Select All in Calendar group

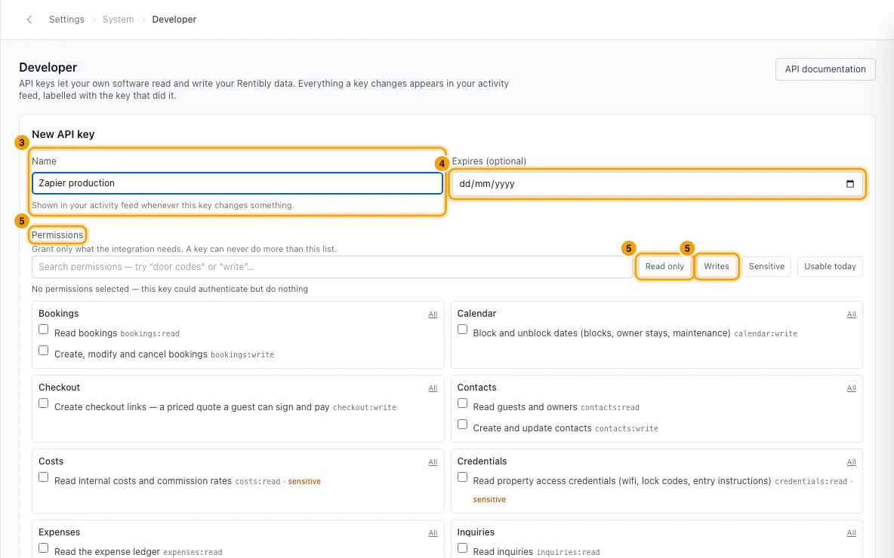(851, 314)
